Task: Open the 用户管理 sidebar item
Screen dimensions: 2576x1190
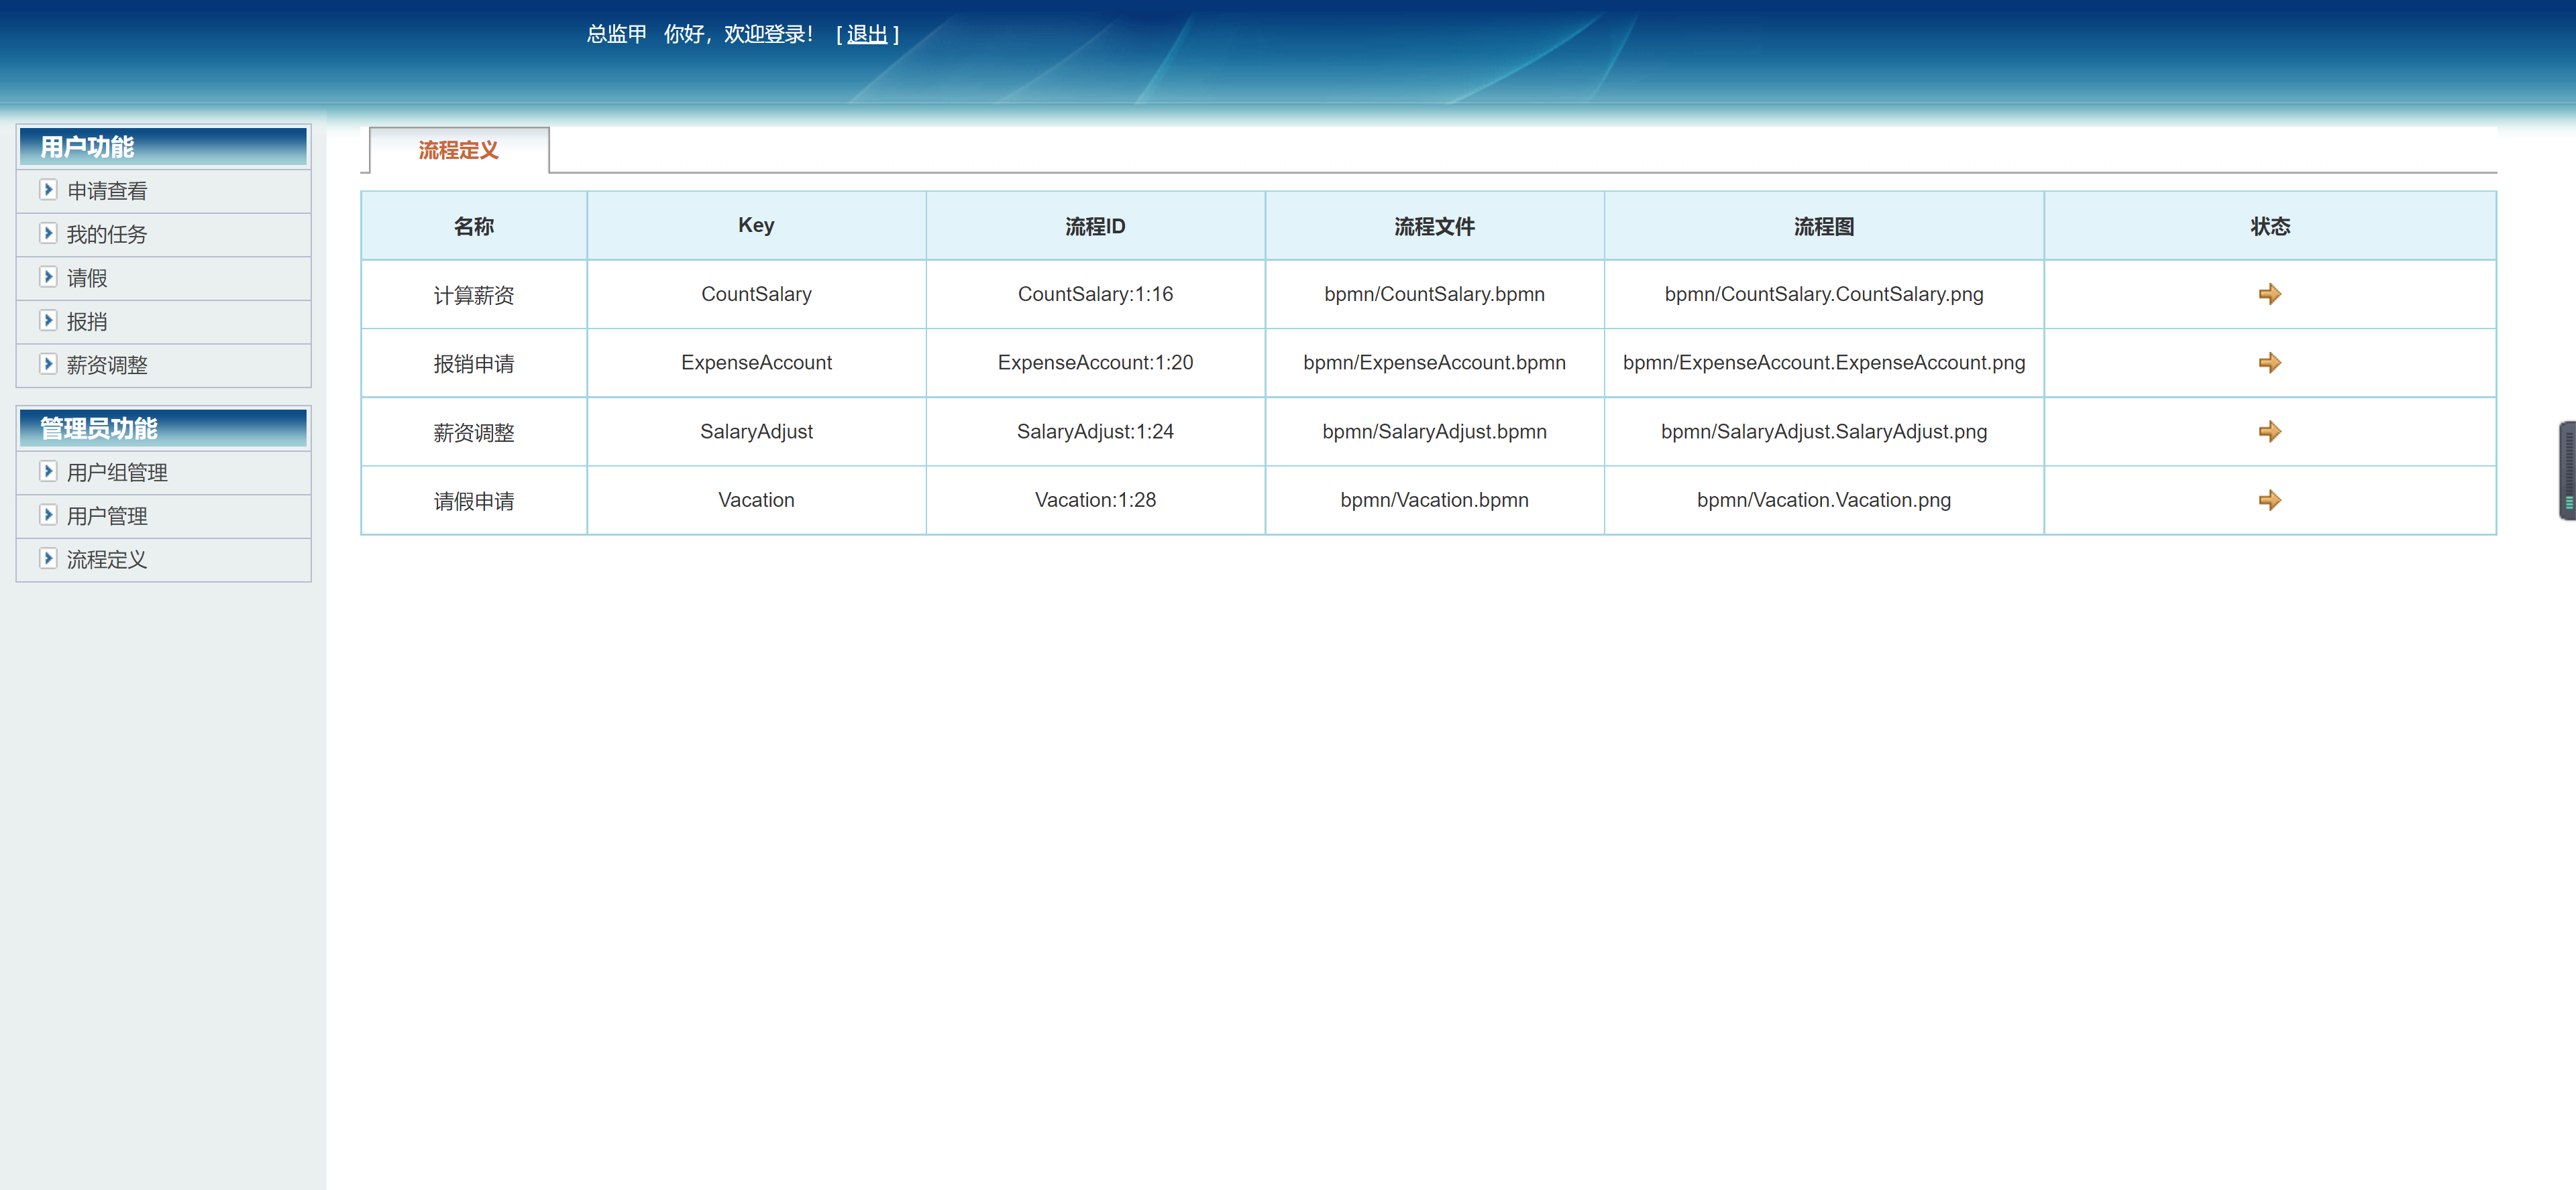Action: pos(106,516)
